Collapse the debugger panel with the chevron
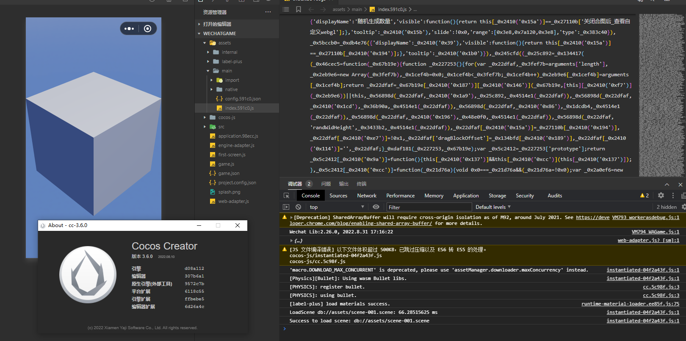The height and width of the screenshot is (341, 686). [667, 184]
